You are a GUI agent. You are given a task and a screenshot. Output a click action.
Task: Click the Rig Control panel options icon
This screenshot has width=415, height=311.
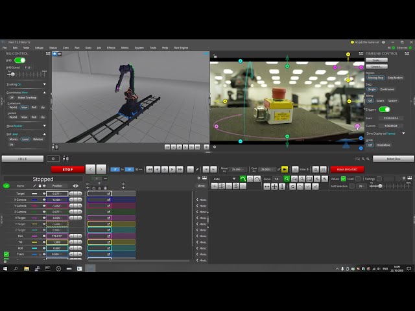pyautogui.click(x=48, y=53)
